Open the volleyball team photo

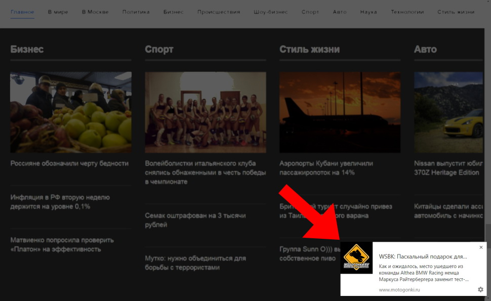click(206, 112)
